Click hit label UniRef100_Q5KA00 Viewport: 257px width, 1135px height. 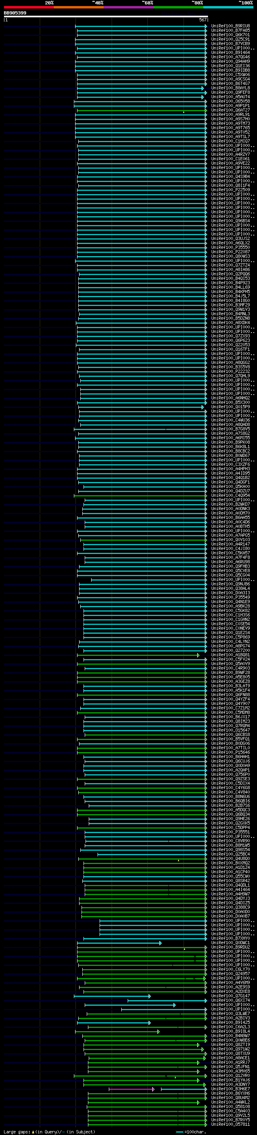[230, 486]
